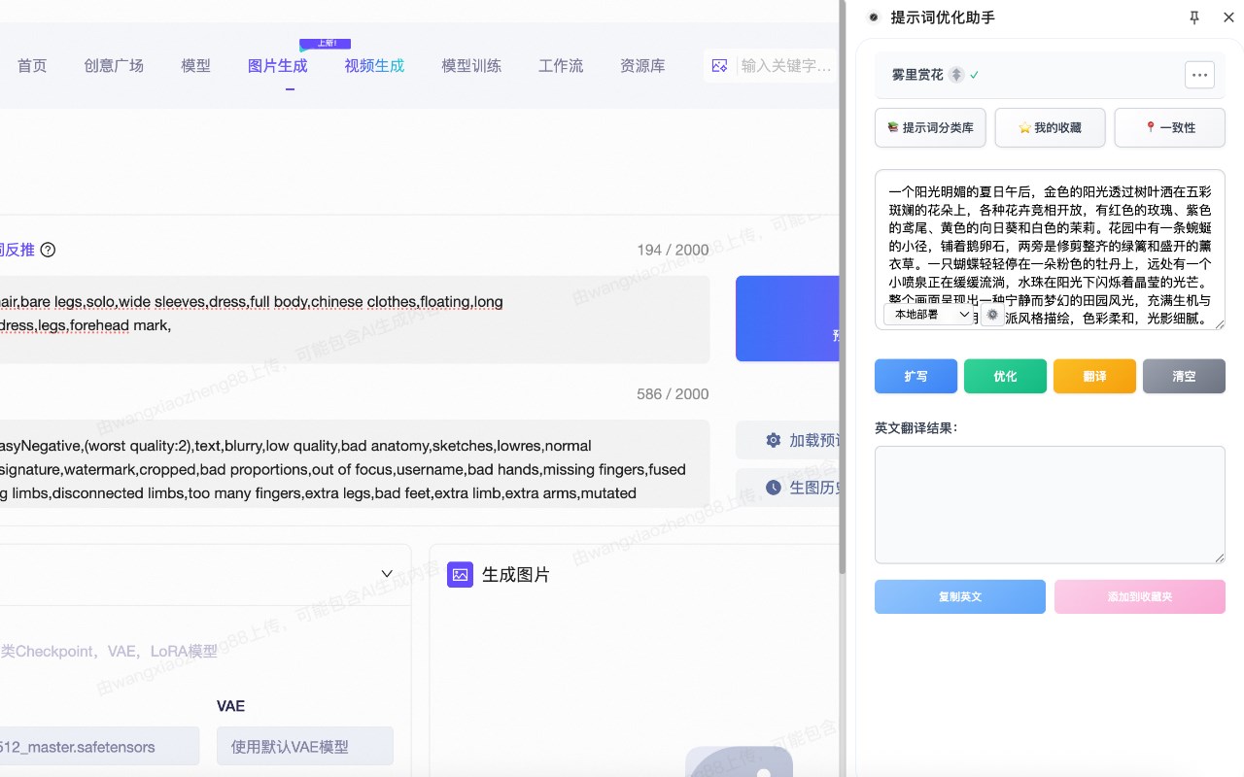Click the 512_master.safetensors checkpoint field

[99, 746]
